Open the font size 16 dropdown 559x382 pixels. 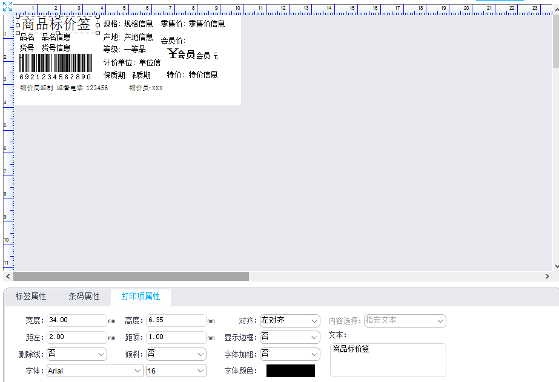coord(176,370)
